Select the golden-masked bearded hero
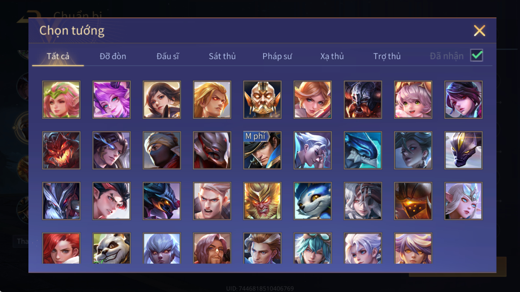This screenshot has height=292, width=520. point(262,100)
